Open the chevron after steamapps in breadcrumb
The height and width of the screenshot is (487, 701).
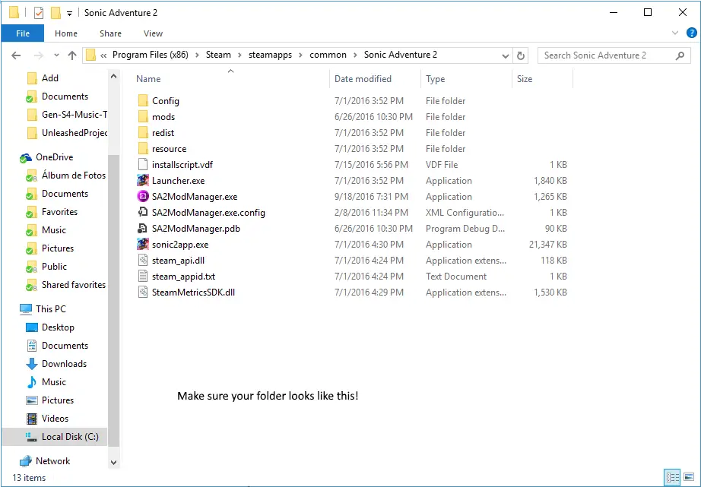[300, 55]
